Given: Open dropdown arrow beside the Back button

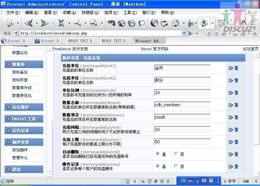Looking at the screenshot, I should (x=37, y=23).
